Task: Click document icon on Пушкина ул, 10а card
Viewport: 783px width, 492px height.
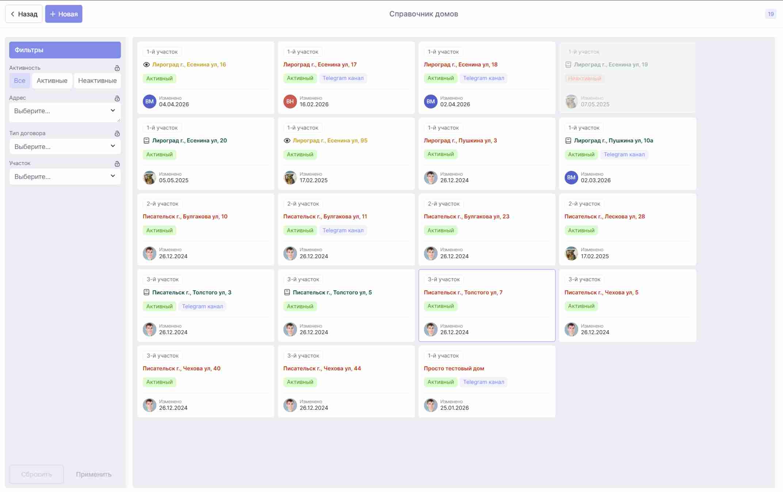Action: tap(568, 141)
